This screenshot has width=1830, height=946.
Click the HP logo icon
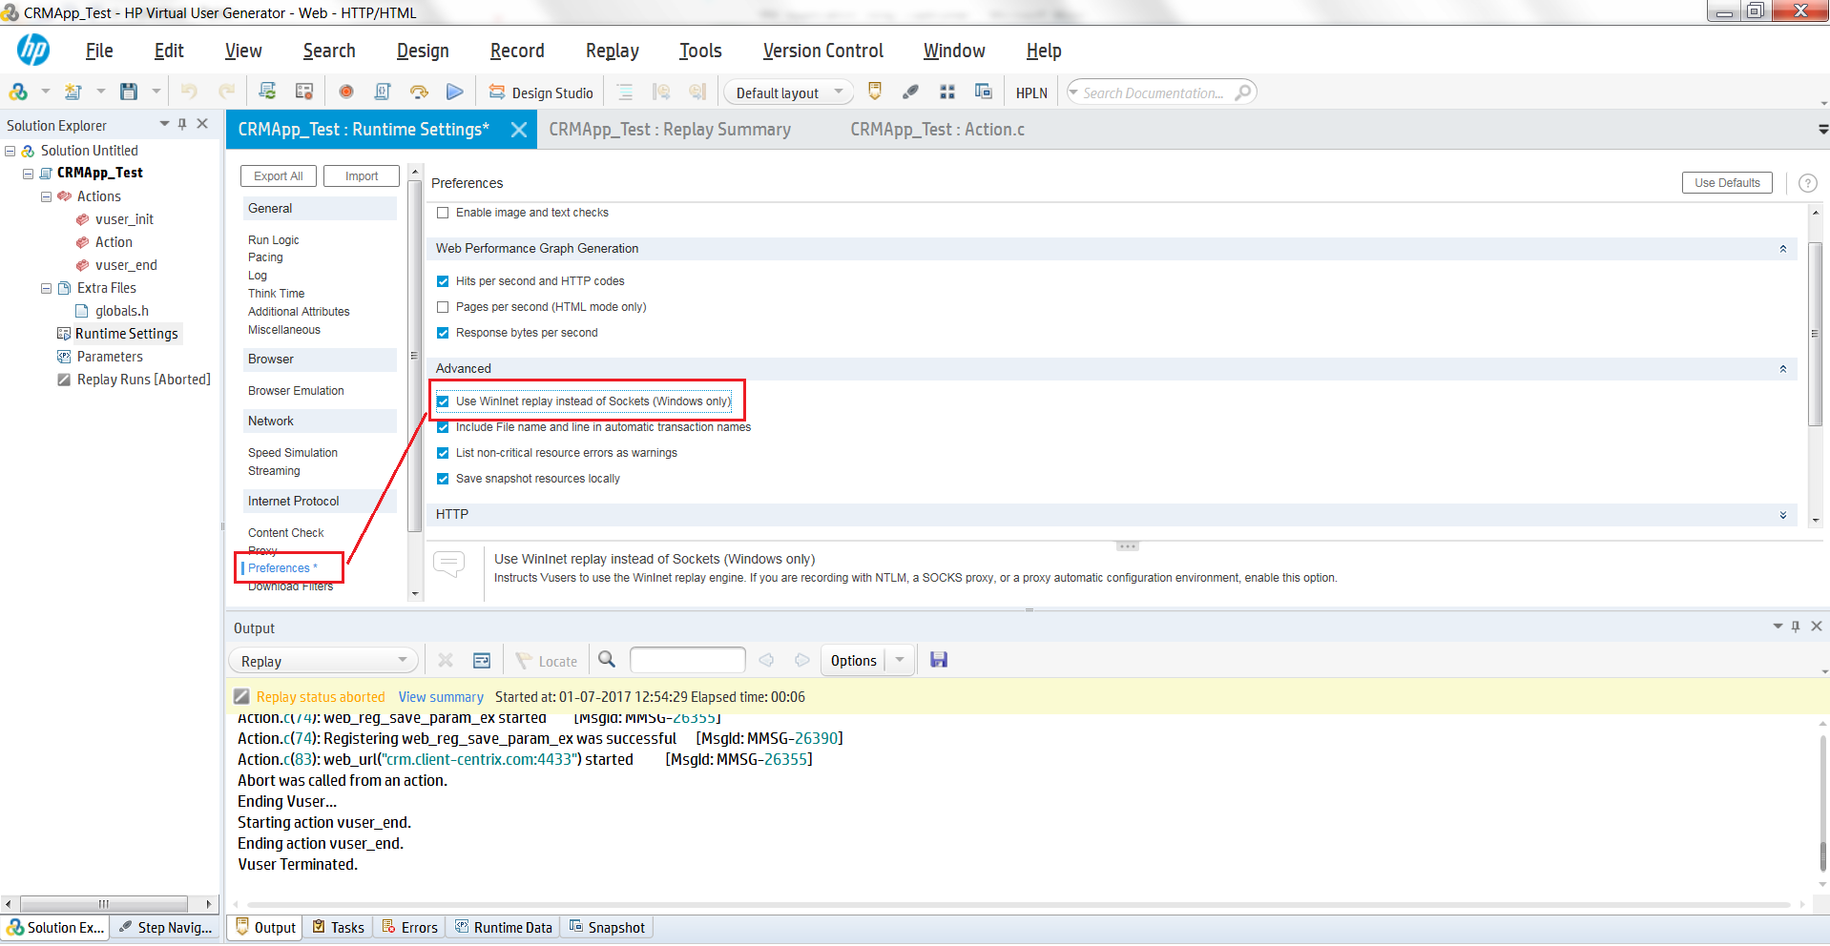point(33,50)
